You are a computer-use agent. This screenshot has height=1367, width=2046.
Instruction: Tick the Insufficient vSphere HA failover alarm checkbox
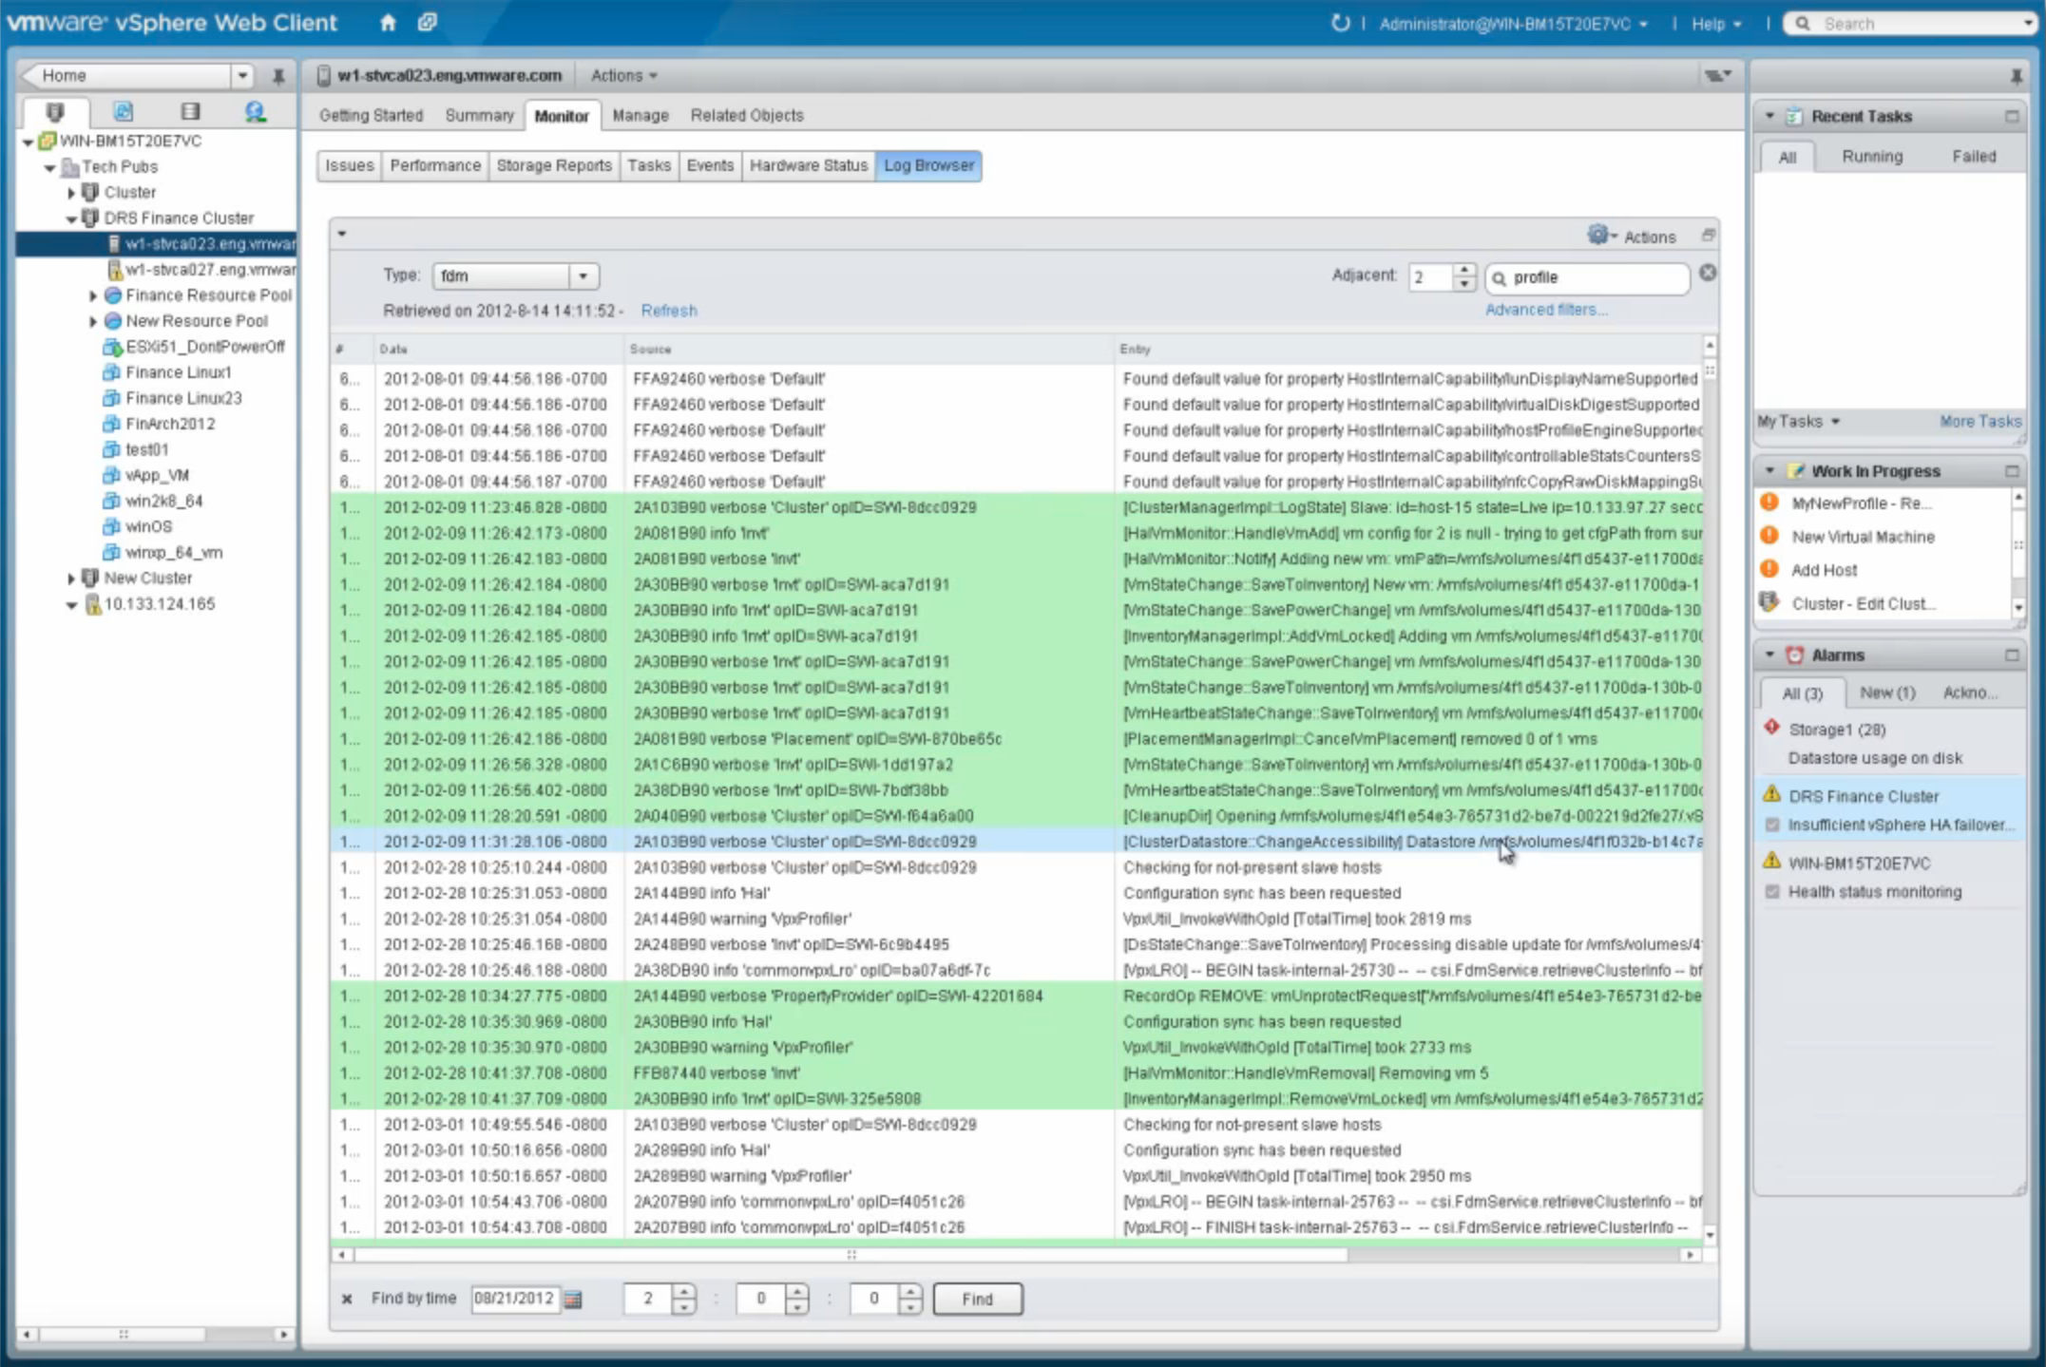click(x=1772, y=825)
